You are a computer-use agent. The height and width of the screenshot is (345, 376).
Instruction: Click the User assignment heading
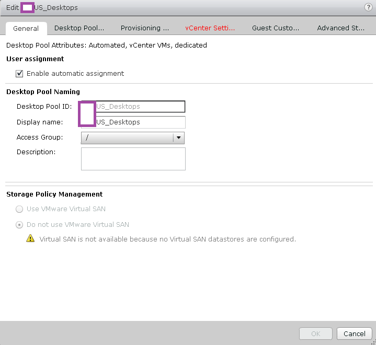(35, 59)
